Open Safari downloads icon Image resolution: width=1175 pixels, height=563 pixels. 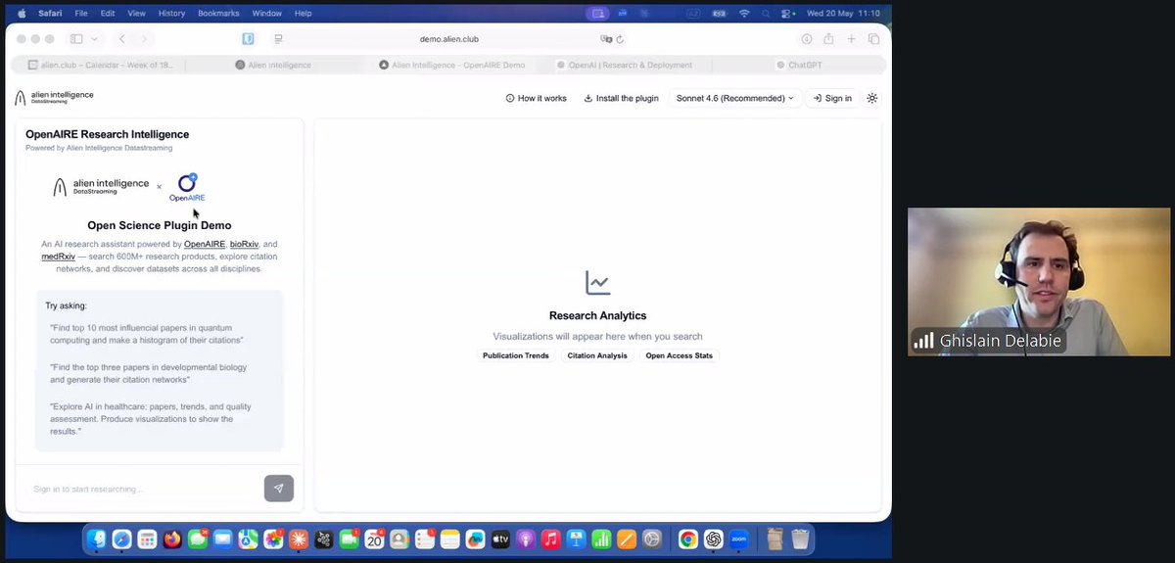point(807,39)
